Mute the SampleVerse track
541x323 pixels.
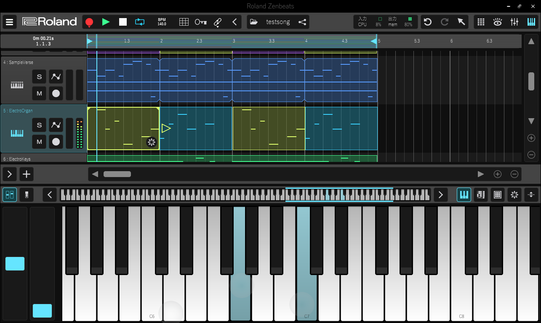click(x=40, y=93)
